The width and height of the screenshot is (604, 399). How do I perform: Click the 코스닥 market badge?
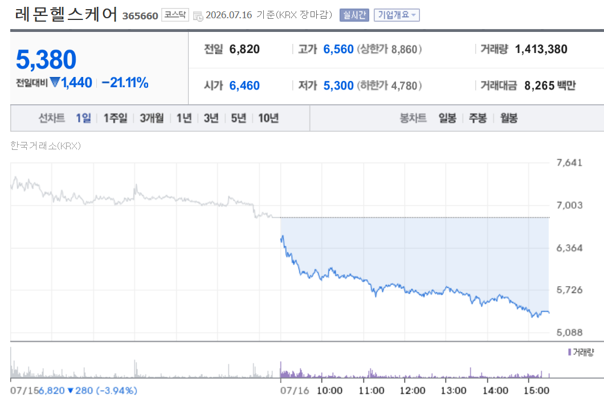[x=176, y=15]
